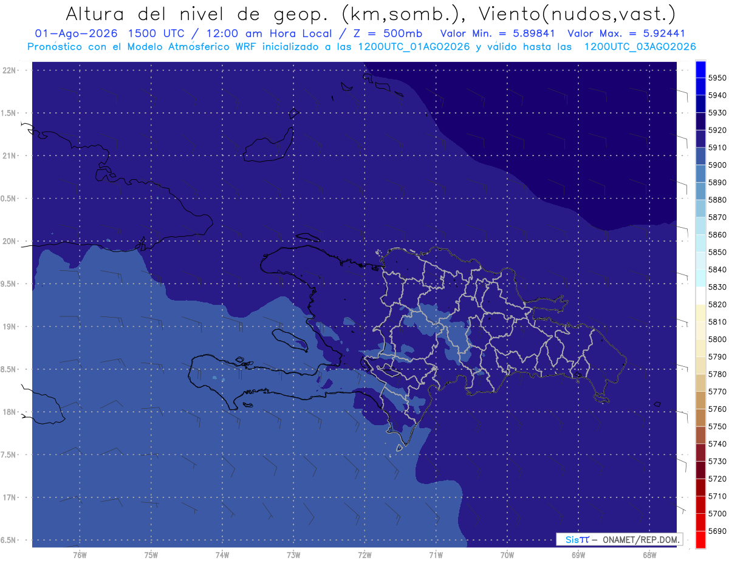Click the '17N' latitude label
The width and height of the screenshot is (729, 563).
pyautogui.click(x=9, y=497)
